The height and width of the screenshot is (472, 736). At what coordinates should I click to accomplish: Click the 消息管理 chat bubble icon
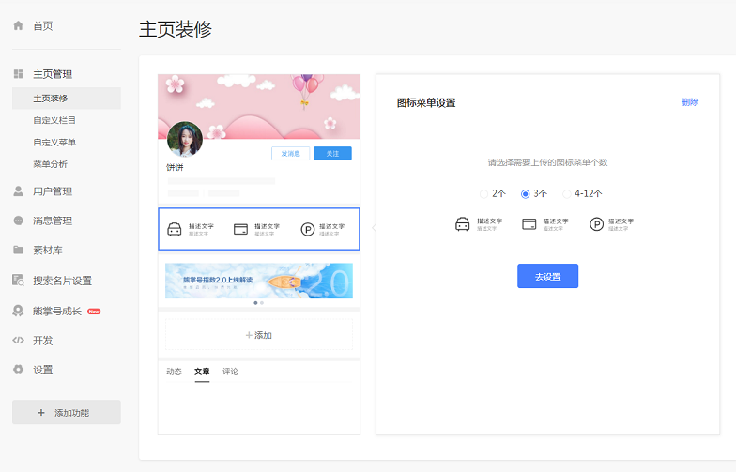(x=18, y=221)
